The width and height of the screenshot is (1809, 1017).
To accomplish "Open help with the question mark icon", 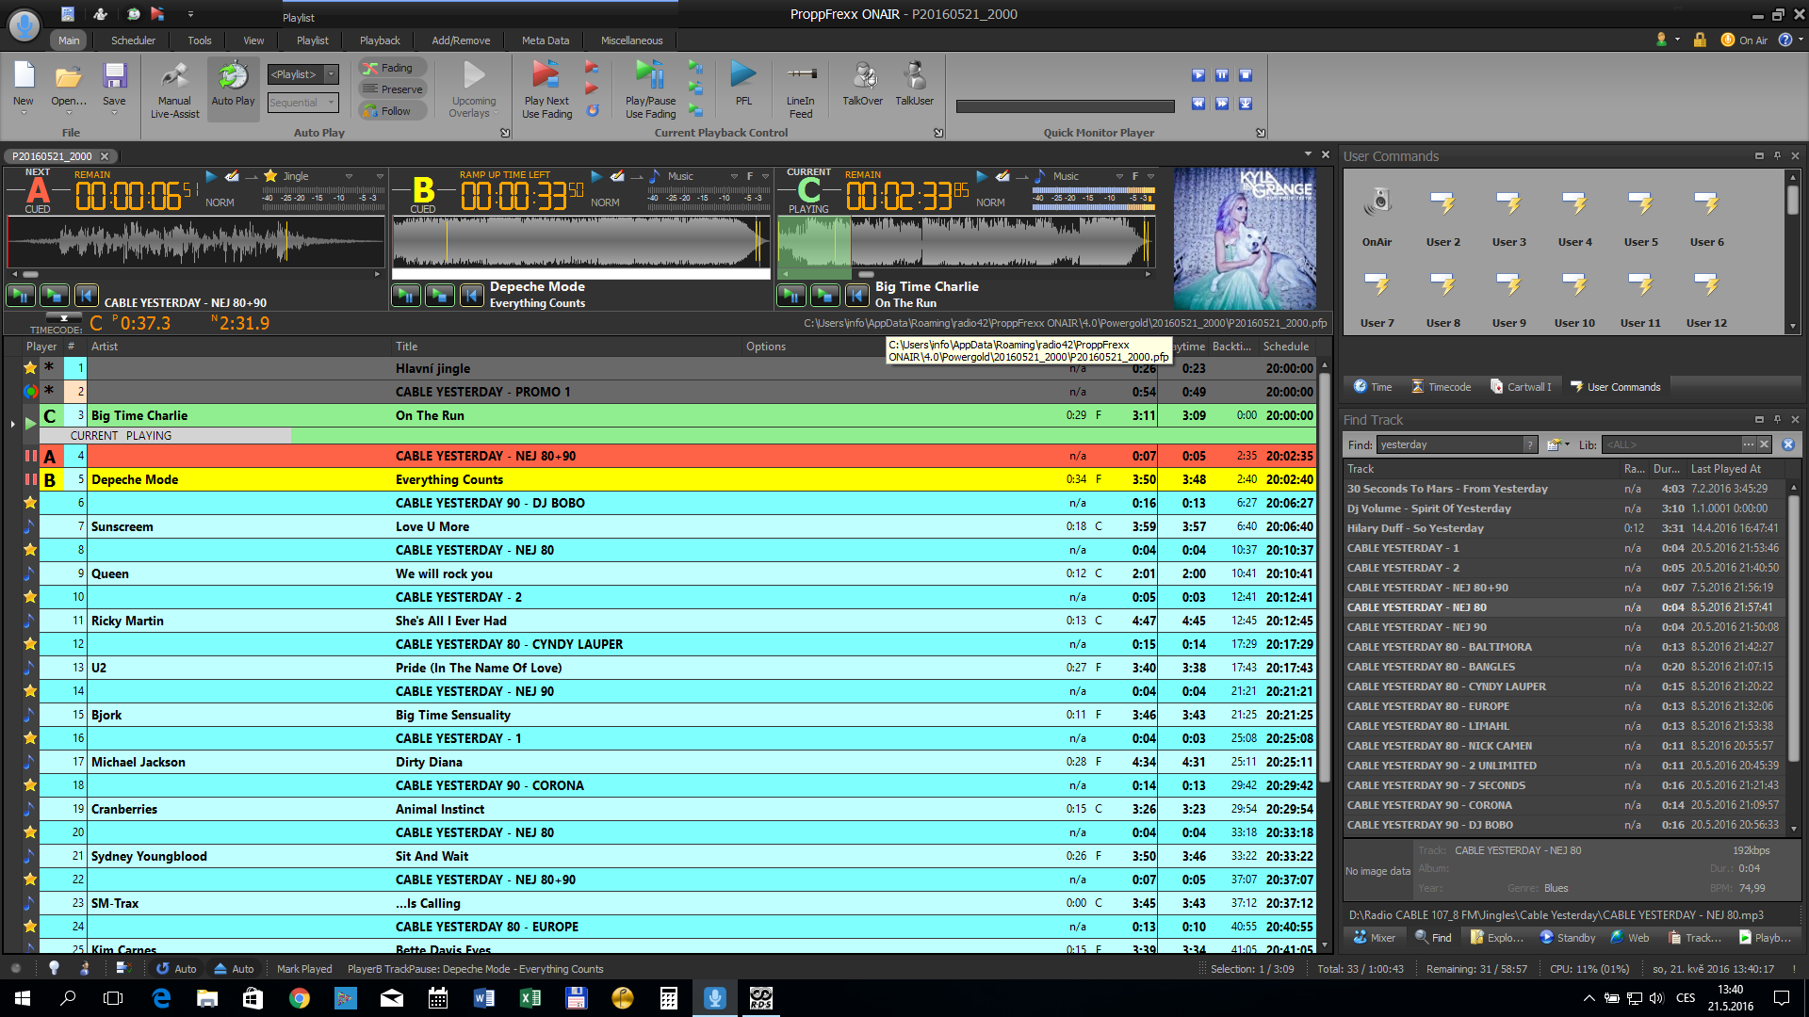I will 1785,40.
